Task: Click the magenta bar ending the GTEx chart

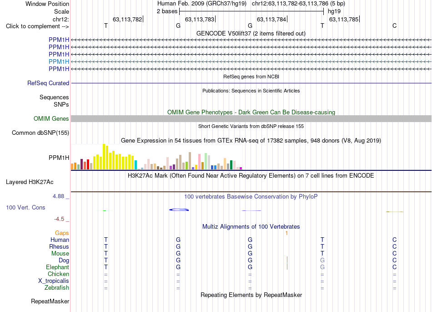Action: [241, 168]
